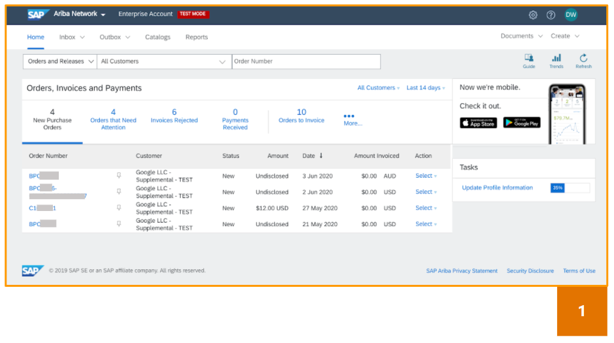Click the Order Number search field
This screenshot has width=614, height=343.
coord(306,61)
